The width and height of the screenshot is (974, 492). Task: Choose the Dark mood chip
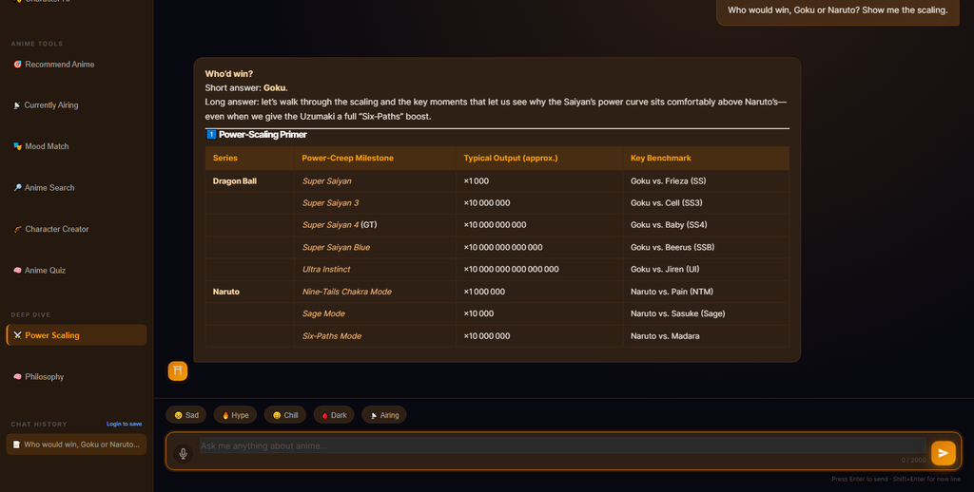[x=334, y=415]
